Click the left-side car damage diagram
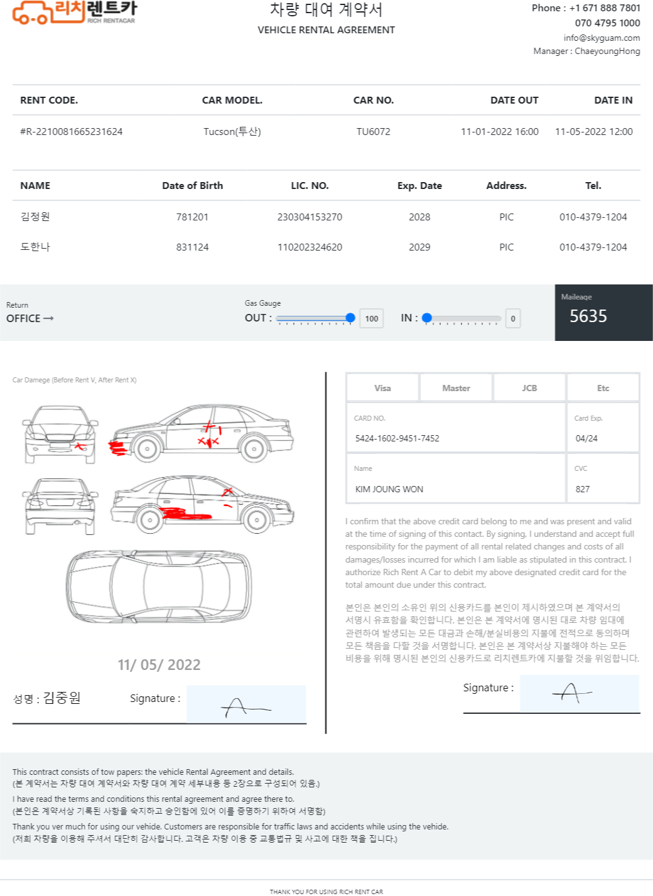This screenshot has width=653, height=896. tap(202, 433)
